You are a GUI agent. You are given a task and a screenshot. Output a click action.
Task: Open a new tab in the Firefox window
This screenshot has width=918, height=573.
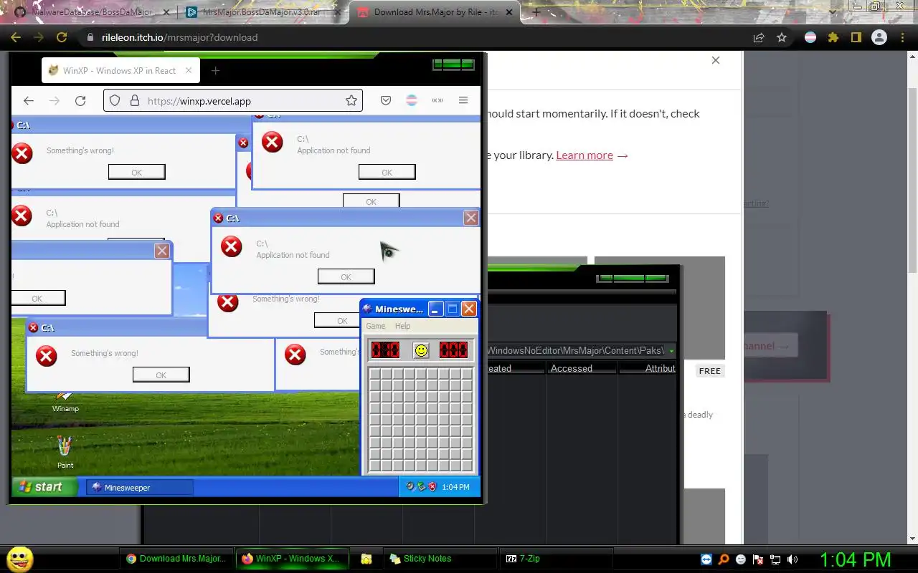215,70
